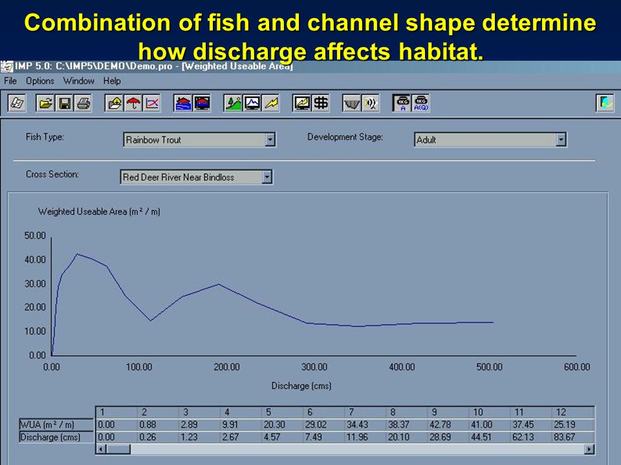Open the Window menu
621x465 pixels.
(x=78, y=81)
